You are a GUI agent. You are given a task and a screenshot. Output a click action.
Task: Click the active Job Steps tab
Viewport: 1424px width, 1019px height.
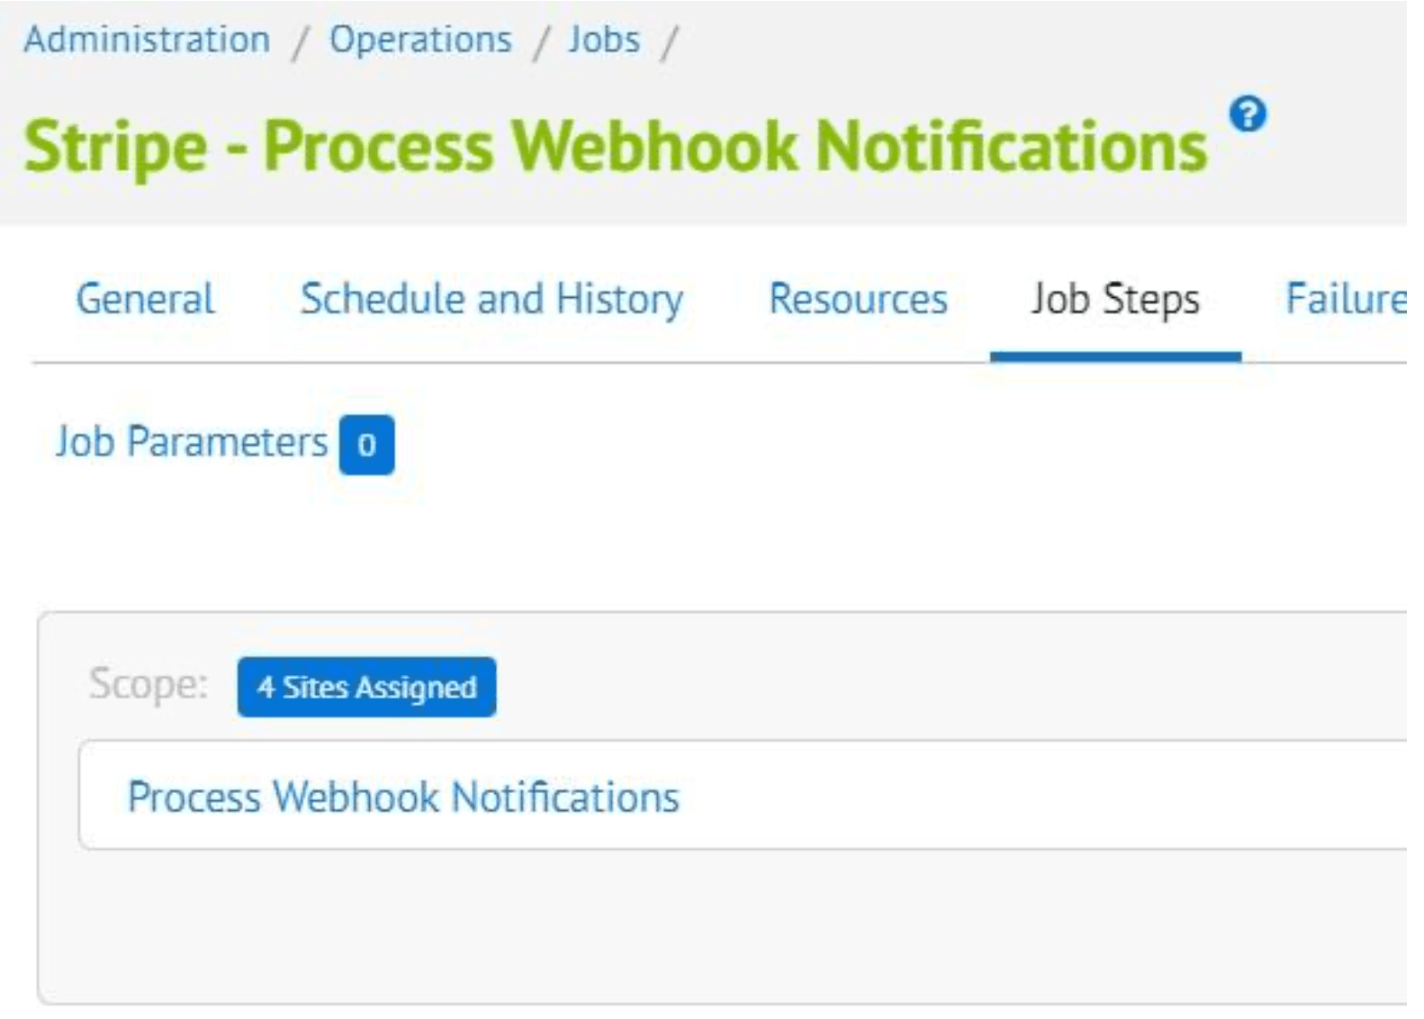[x=1115, y=299]
